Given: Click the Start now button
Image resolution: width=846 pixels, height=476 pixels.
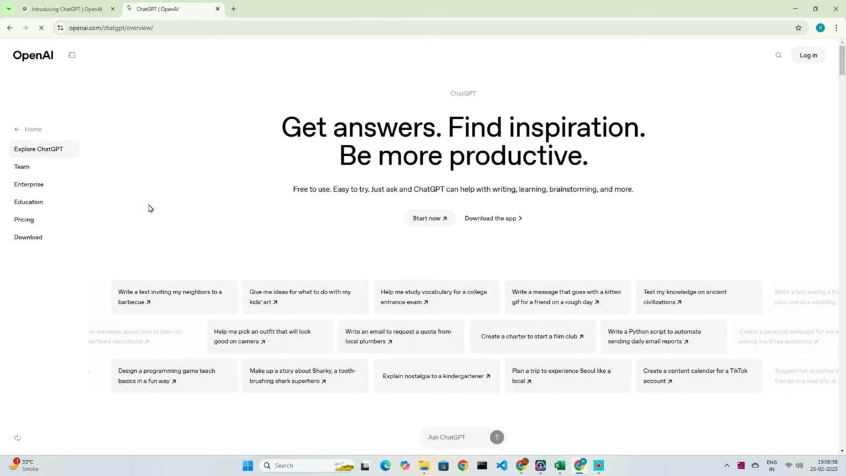Looking at the screenshot, I should [430, 218].
